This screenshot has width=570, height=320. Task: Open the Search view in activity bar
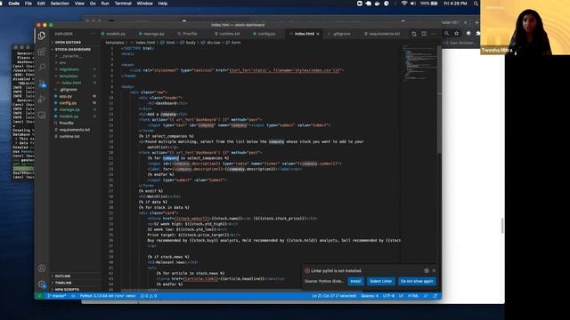point(42,68)
